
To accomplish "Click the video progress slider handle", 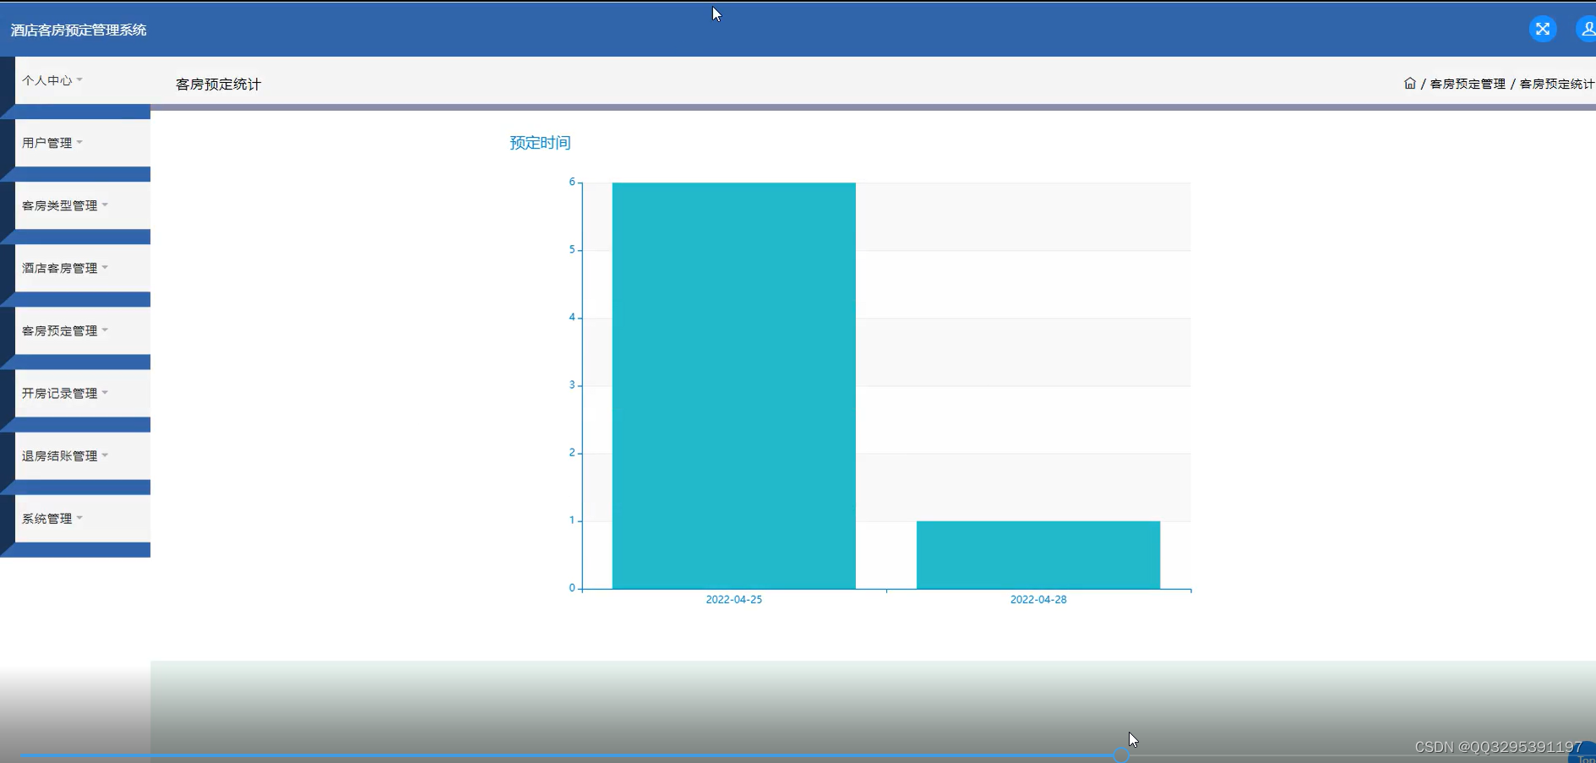I will click(1121, 755).
